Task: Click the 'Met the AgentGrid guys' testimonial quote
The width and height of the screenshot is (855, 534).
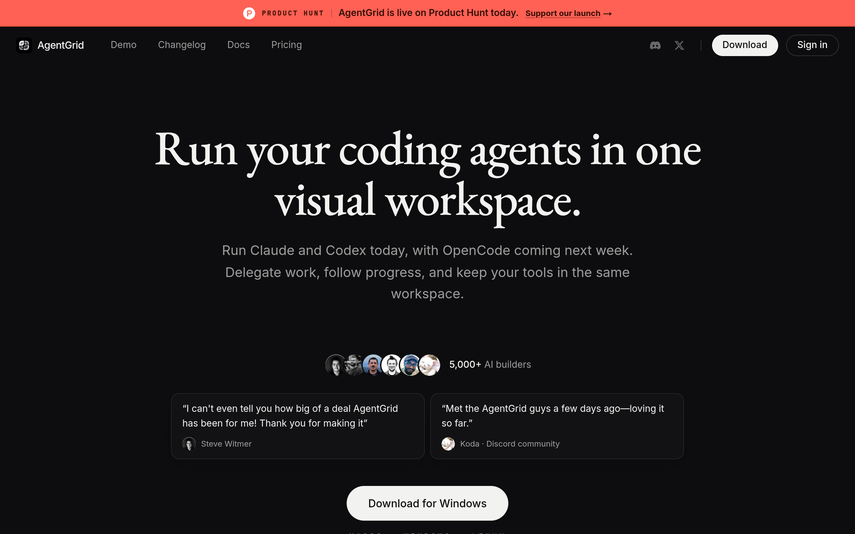Action: (552, 416)
